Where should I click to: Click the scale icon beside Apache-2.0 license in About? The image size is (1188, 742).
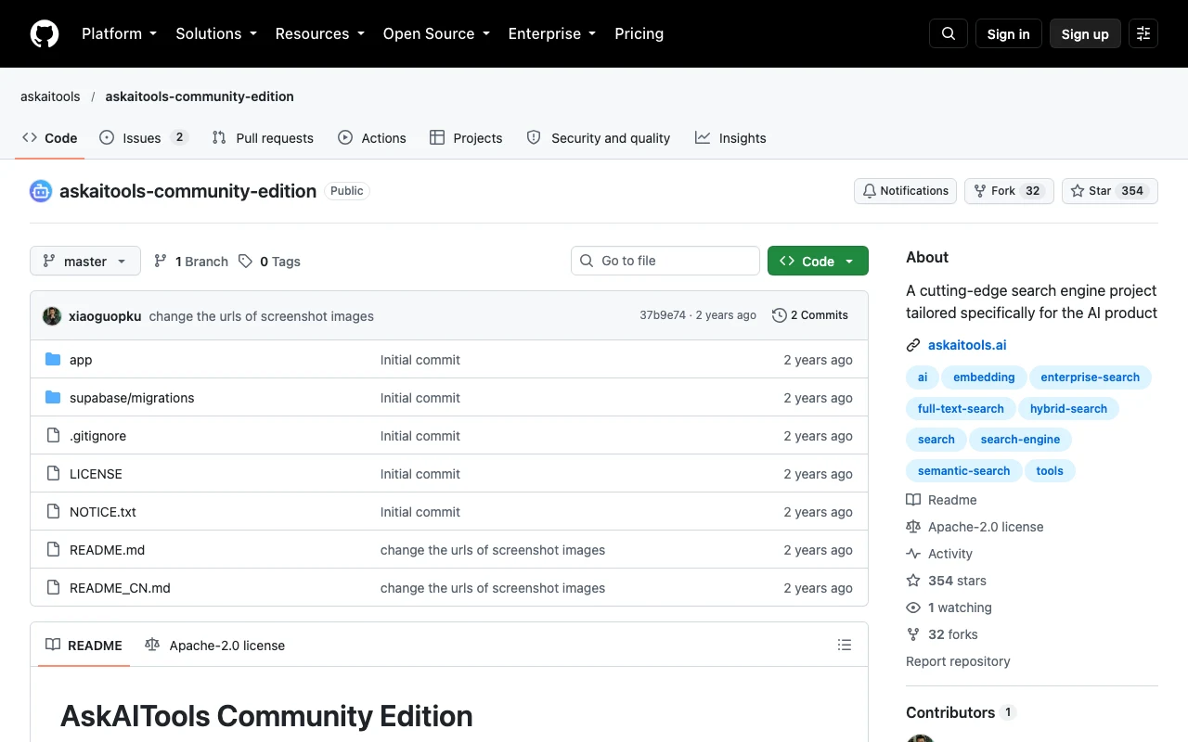(x=913, y=527)
